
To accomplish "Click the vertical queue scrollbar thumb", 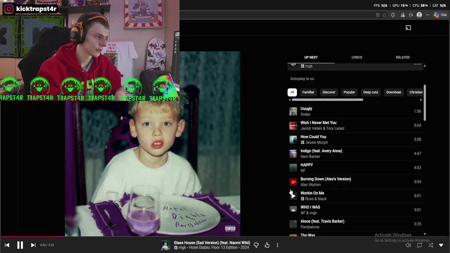I will [x=425, y=102].
